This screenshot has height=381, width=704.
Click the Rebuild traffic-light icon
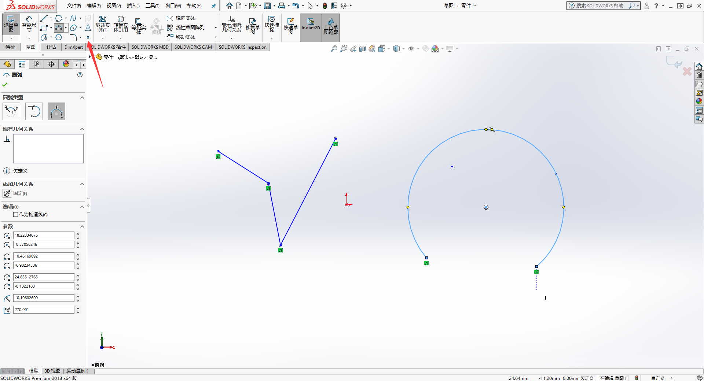point(325,6)
